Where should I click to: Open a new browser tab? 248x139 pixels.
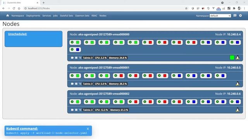tap(43, 3)
